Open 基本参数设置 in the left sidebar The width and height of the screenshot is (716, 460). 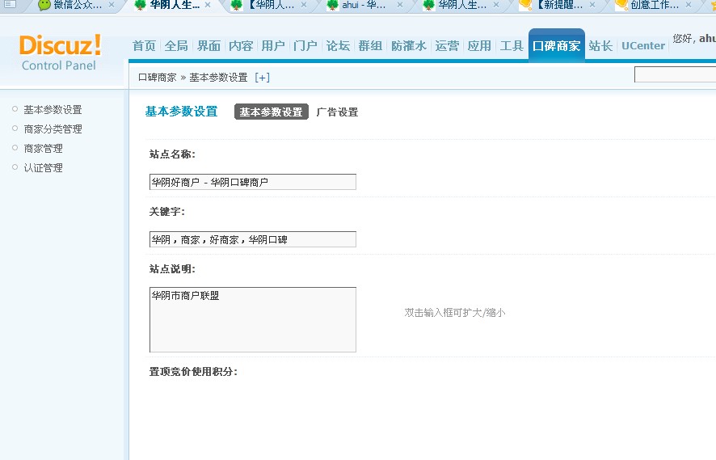[x=53, y=110]
